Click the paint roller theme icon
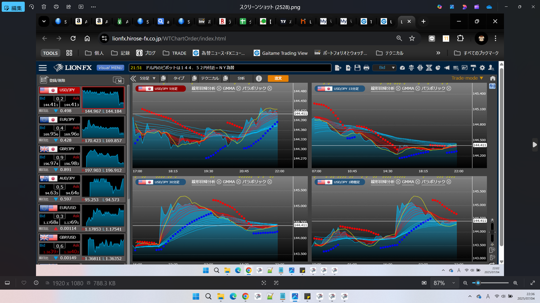The image size is (540, 303). [473, 68]
